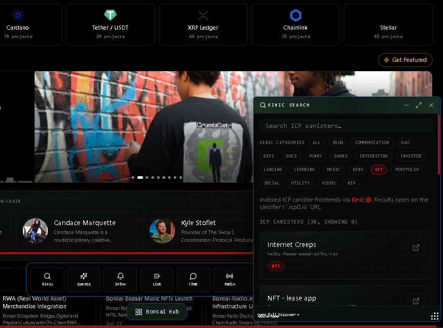Open the List tool in the dock
This screenshot has height=328, width=443.
point(157,279)
